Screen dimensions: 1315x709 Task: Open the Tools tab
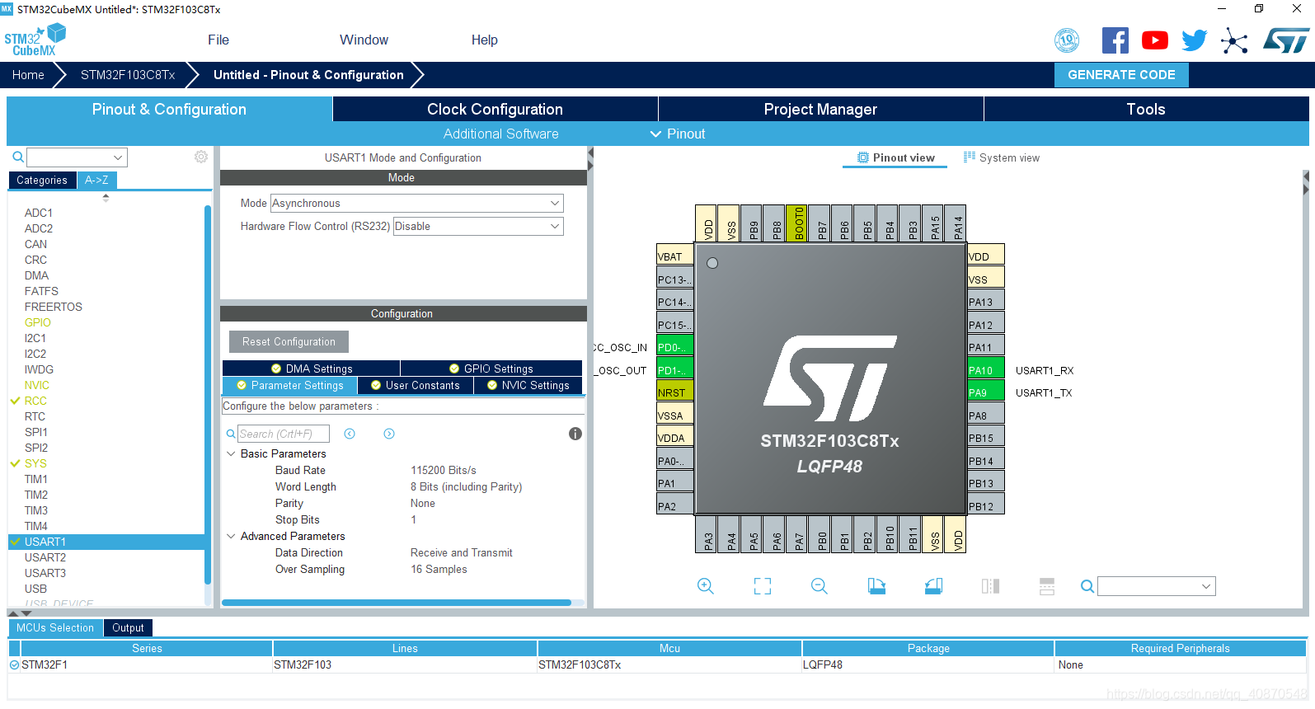1146,109
